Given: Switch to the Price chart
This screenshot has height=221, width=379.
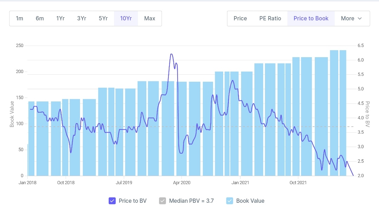Looking at the screenshot, I should click(240, 18).
